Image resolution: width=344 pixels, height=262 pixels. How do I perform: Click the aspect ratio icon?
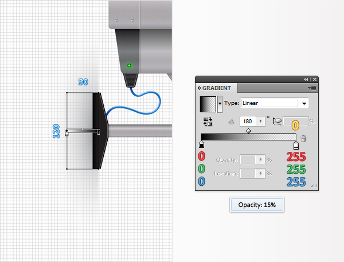[277, 122]
